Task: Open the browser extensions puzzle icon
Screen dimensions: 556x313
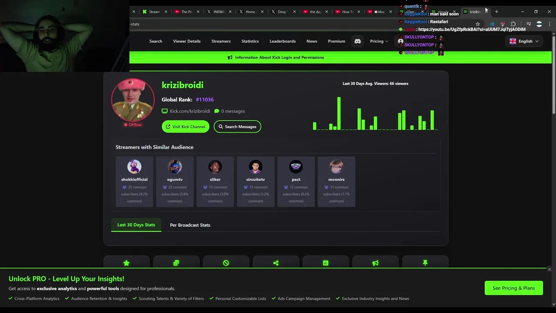Action: [513, 24]
